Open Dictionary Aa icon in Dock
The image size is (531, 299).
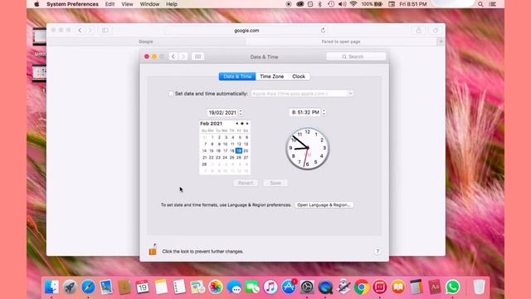pyautogui.click(x=435, y=287)
